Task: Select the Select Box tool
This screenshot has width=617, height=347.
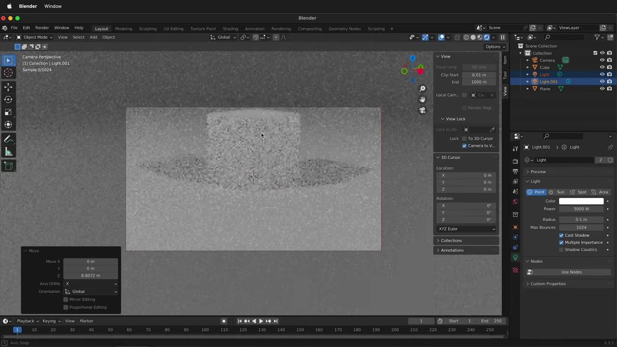Action: (x=8, y=60)
